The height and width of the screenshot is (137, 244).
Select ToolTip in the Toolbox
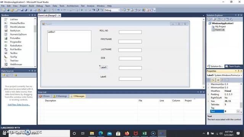tap(14, 57)
